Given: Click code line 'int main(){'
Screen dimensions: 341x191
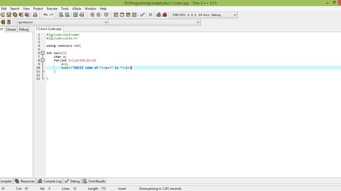Looking at the screenshot, I should (56, 53).
